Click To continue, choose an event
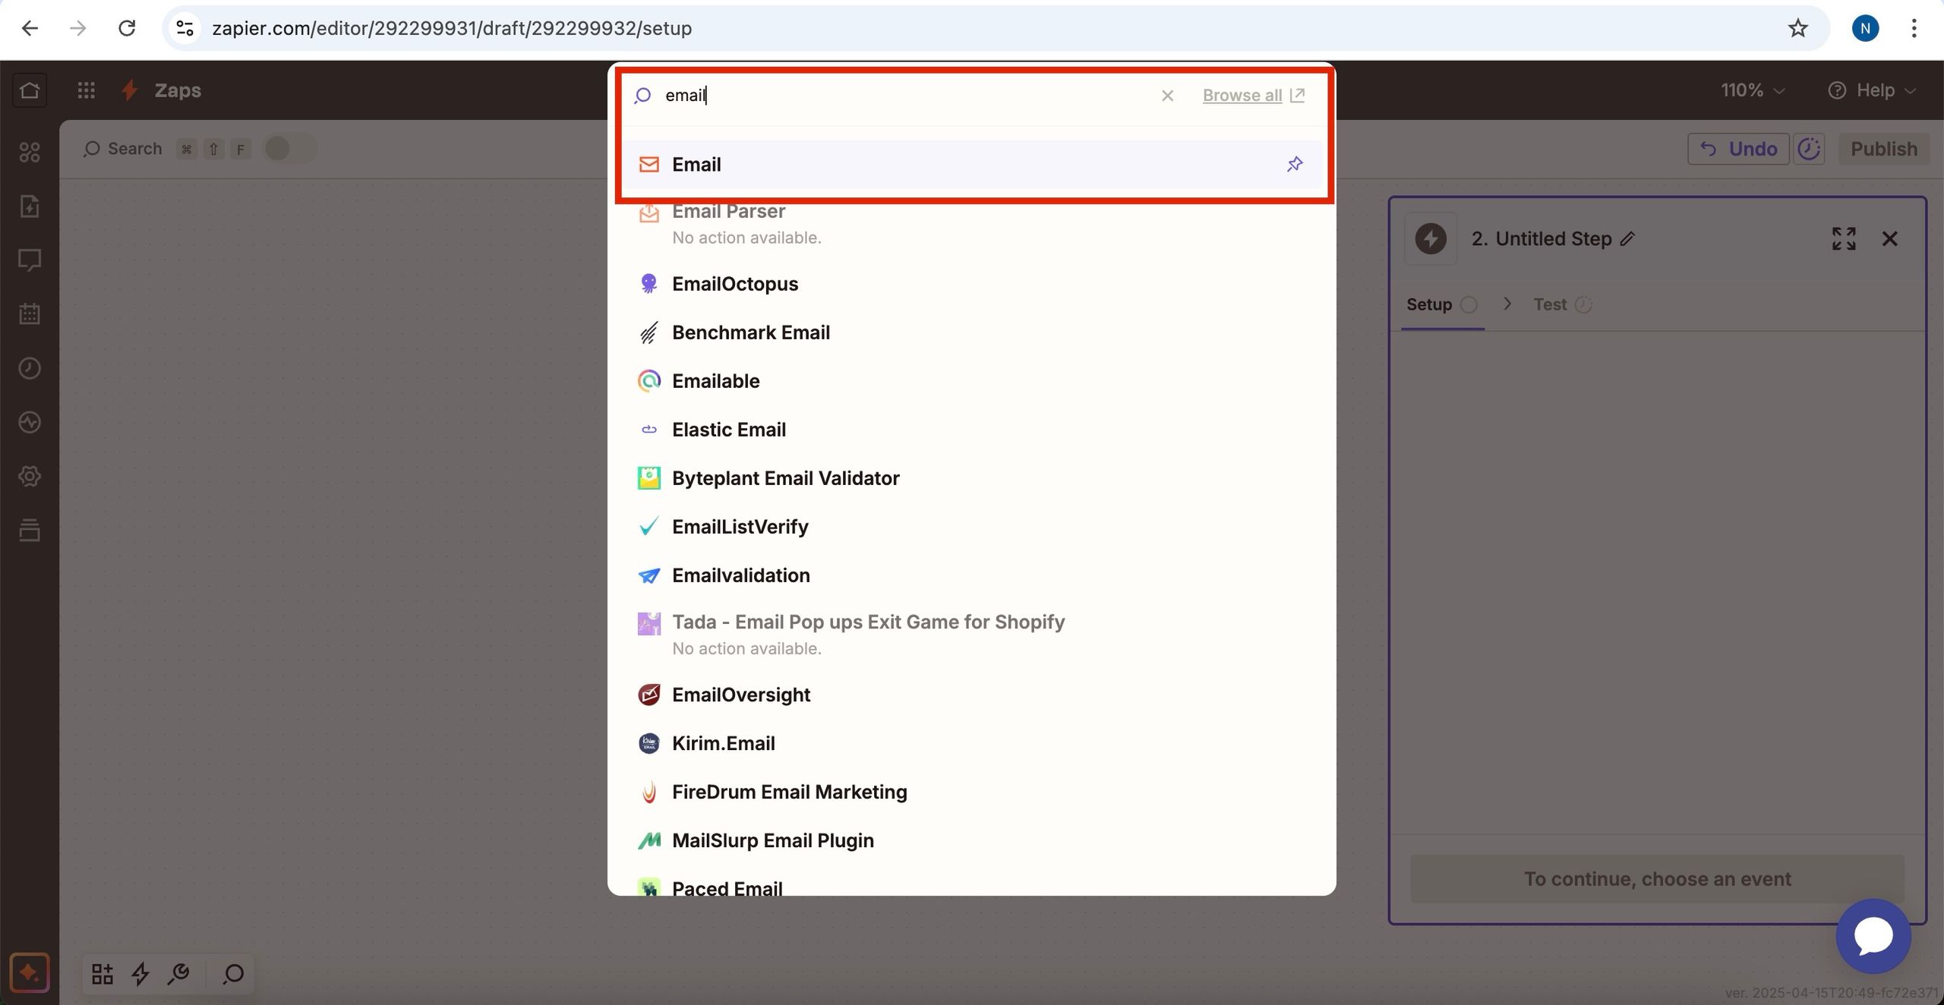Image resolution: width=1944 pixels, height=1005 pixels. tap(1657, 879)
